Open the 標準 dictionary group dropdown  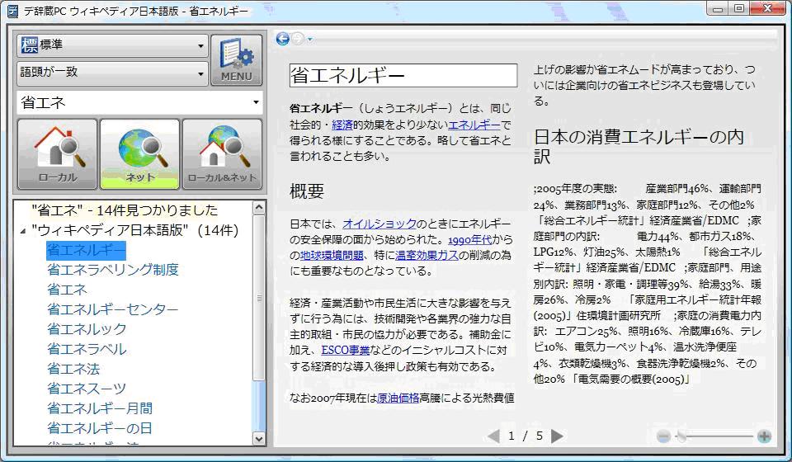coord(113,45)
